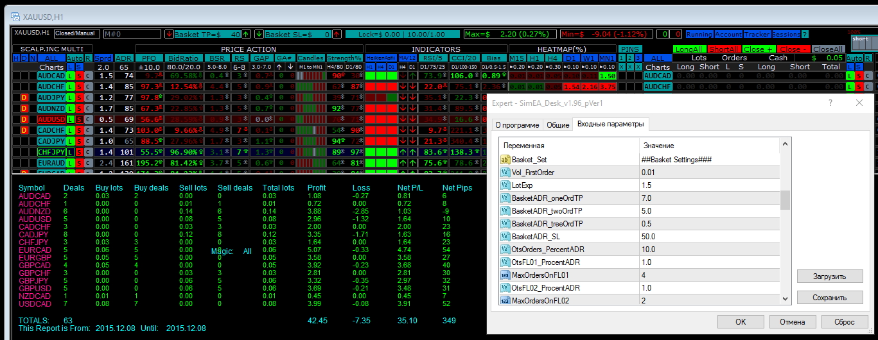Decrease Basket SL with the green down arrow

pyautogui.click(x=259, y=34)
